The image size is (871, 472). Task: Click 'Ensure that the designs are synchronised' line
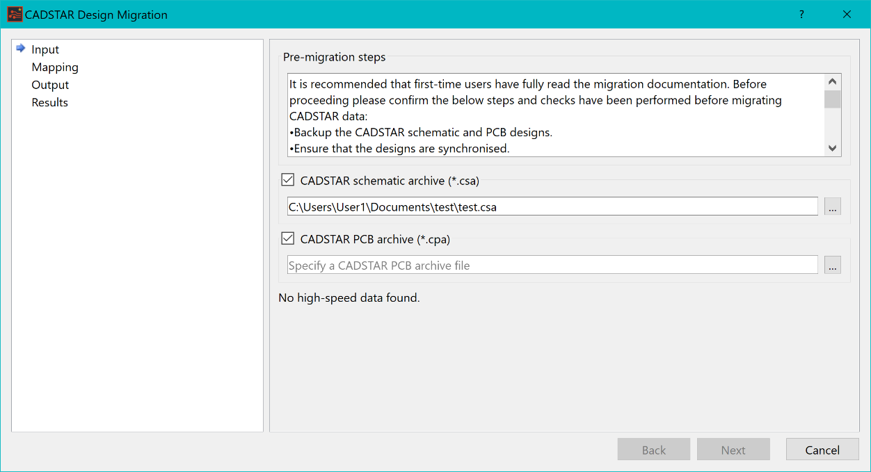[x=400, y=148]
